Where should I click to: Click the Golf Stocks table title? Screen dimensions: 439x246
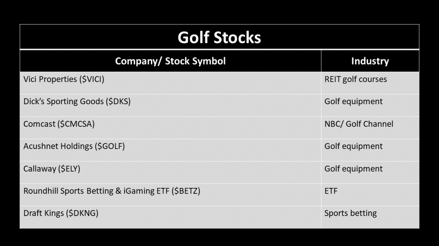point(219,38)
